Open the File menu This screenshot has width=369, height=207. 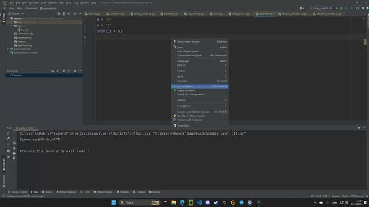click(12, 3)
